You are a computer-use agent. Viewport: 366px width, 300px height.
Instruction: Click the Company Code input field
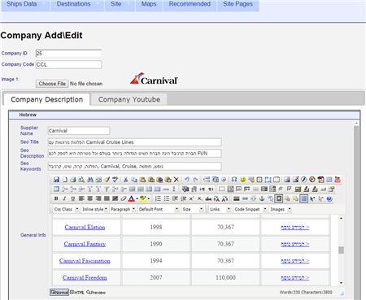(69, 64)
